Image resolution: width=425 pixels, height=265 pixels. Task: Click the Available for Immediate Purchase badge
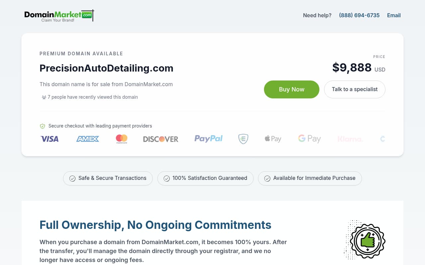[x=309, y=178]
